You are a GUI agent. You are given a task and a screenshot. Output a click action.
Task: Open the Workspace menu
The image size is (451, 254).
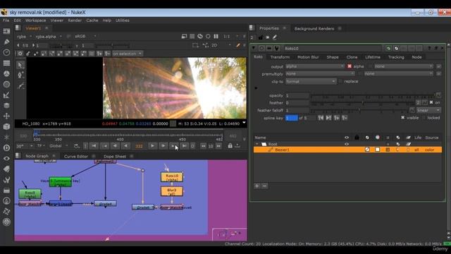(36, 20)
